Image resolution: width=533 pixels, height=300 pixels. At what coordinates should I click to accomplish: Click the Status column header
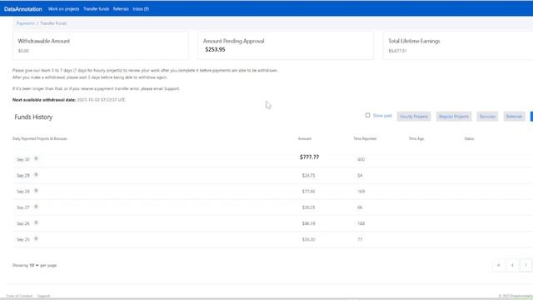(469, 138)
